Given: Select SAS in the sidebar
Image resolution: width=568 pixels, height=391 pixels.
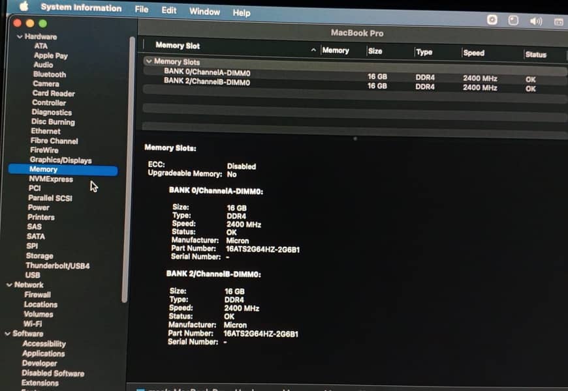Looking at the screenshot, I should [34, 227].
